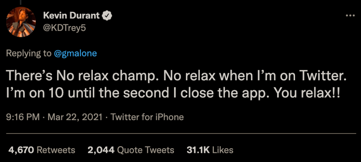Image resolution: width=361 pixels, height=162 pixels.
Task: Click the 2,044 quote tweet count
Action: point(101,150)
